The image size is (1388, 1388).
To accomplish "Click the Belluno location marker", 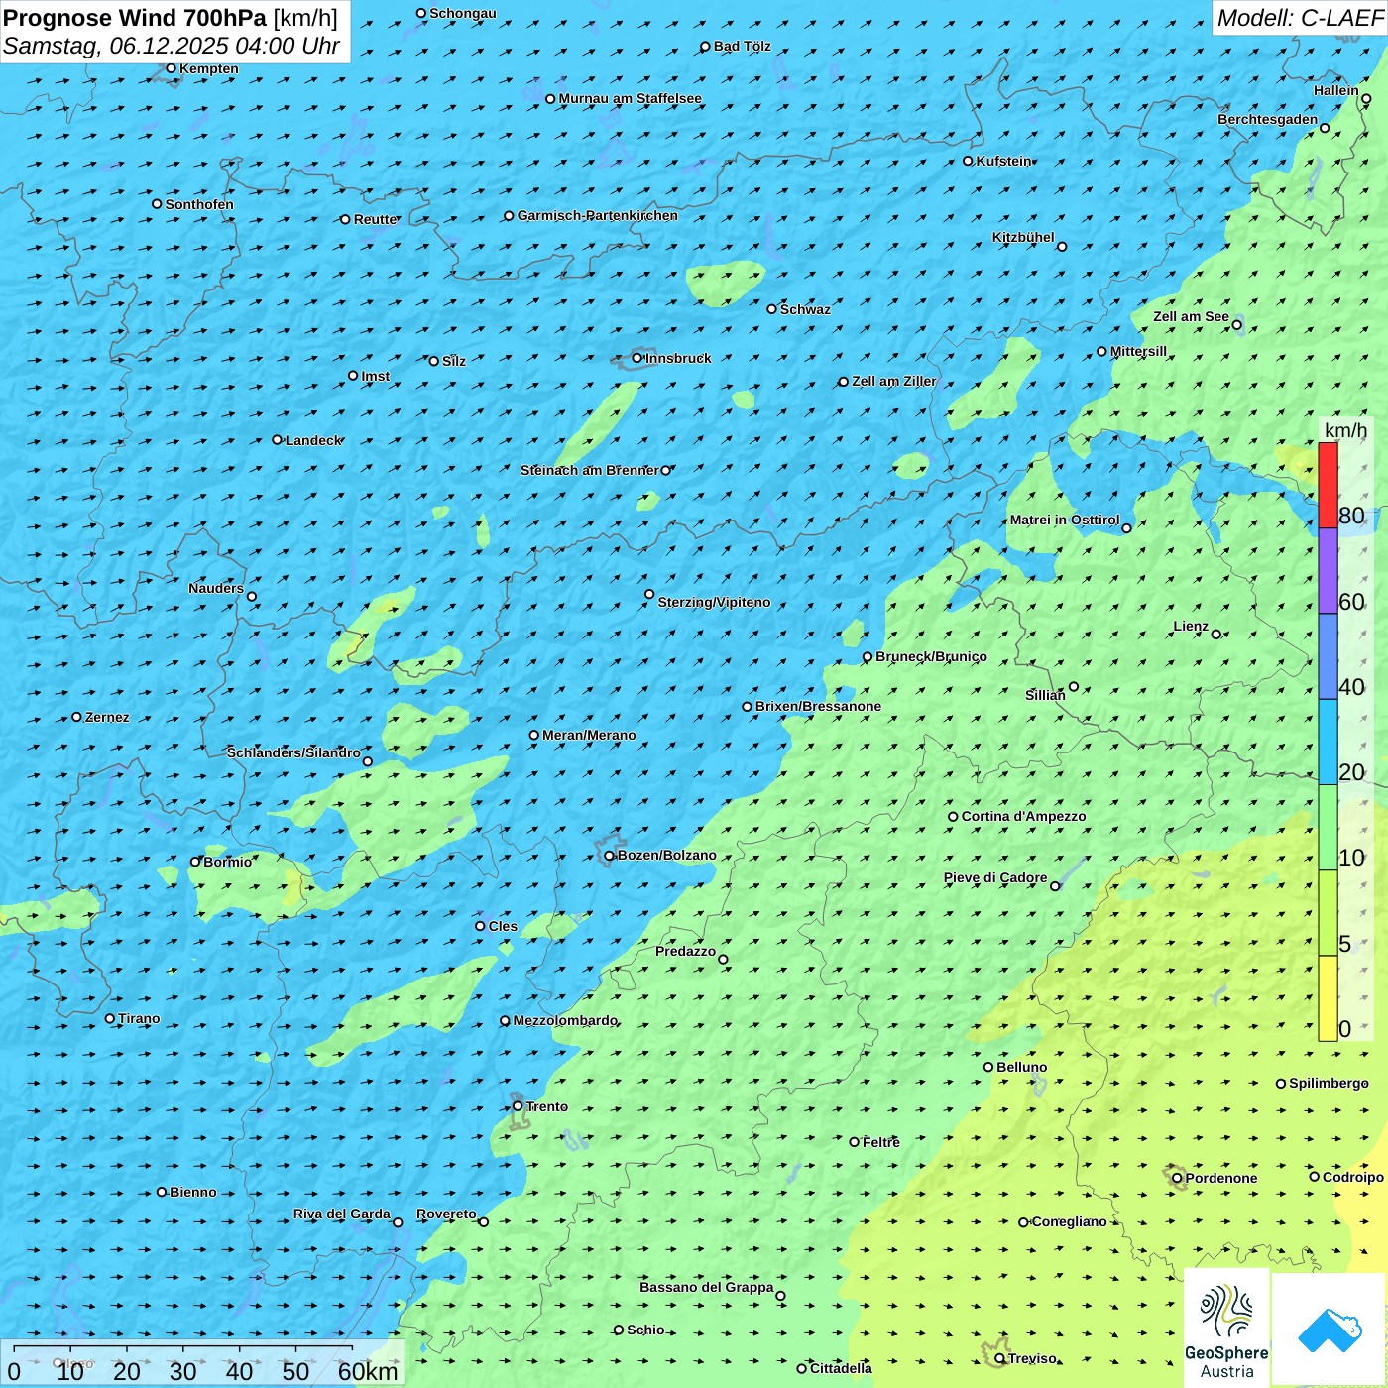I will coord(988,1067).
